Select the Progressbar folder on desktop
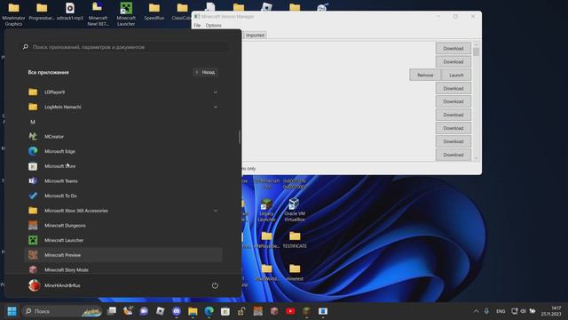 point(42,12)
